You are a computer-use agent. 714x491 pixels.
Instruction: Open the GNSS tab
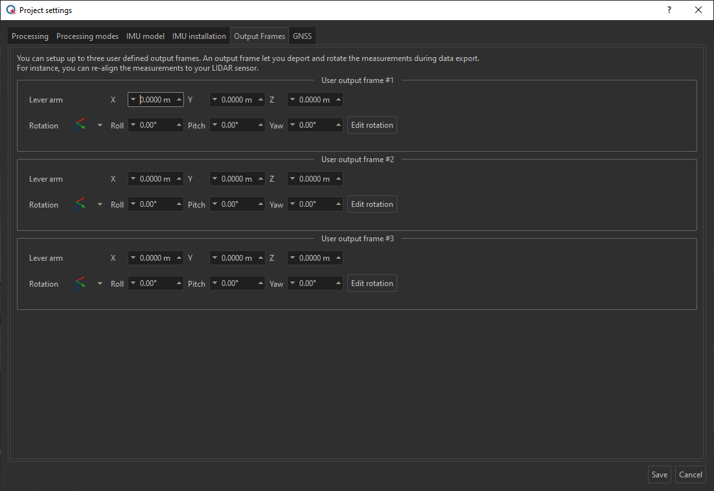[302, 36]
